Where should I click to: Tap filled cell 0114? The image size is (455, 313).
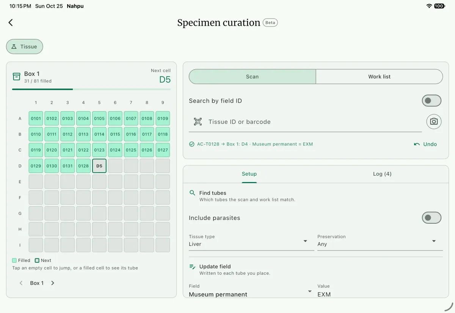(99, 134)
